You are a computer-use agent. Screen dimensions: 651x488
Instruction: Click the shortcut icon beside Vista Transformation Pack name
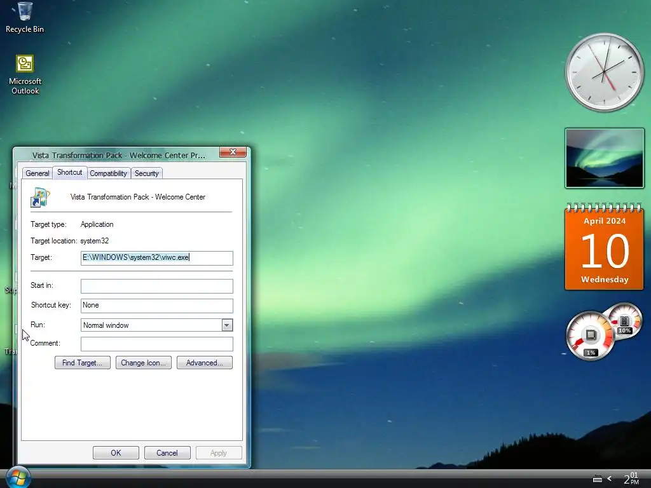(40, 197)
